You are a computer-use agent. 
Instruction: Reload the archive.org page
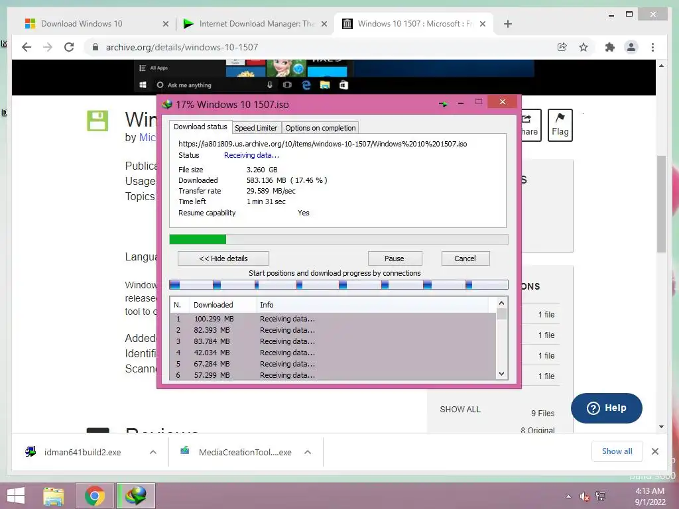[69, 47]
